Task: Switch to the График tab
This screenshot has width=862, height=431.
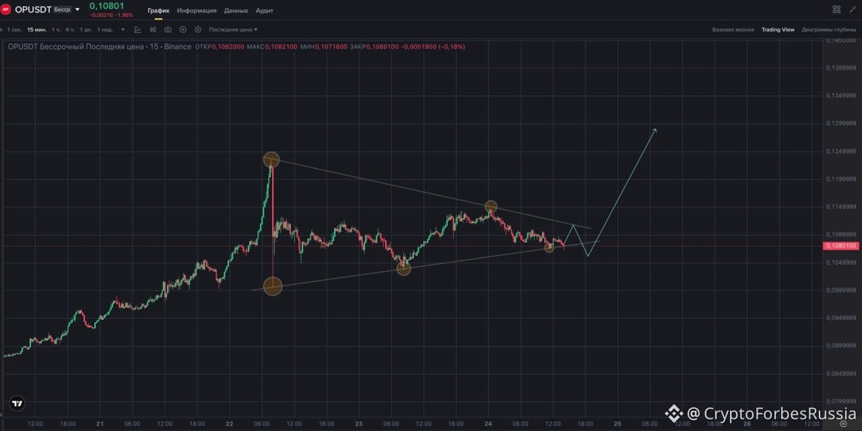Action: [158, 11]
